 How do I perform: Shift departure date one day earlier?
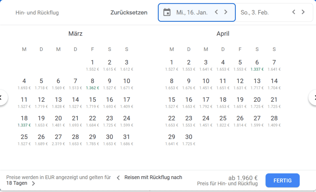(216, 12)
